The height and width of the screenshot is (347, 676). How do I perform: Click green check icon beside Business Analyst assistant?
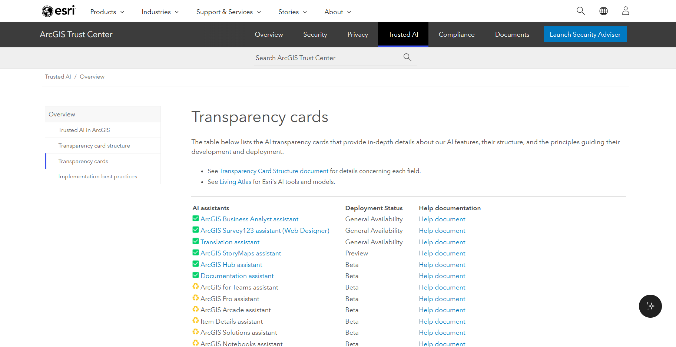196,218
